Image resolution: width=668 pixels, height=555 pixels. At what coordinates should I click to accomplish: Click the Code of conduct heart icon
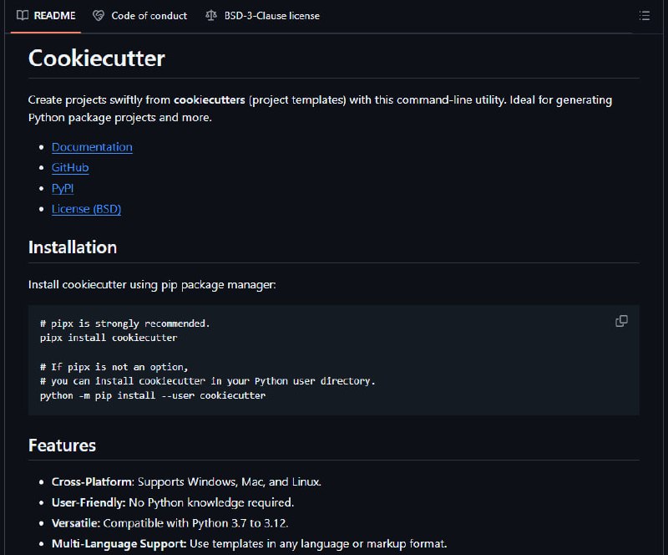click(x=99, y=16)
